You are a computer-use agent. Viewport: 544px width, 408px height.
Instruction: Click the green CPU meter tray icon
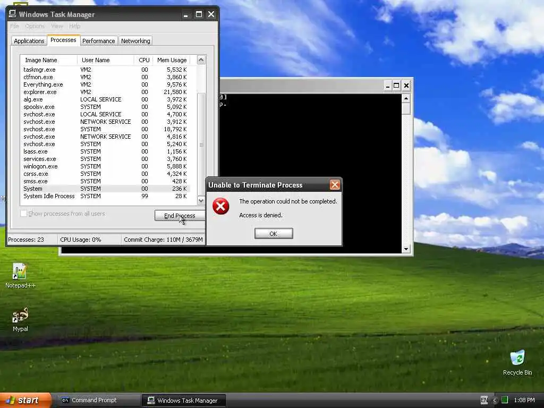tap(505, 400)
